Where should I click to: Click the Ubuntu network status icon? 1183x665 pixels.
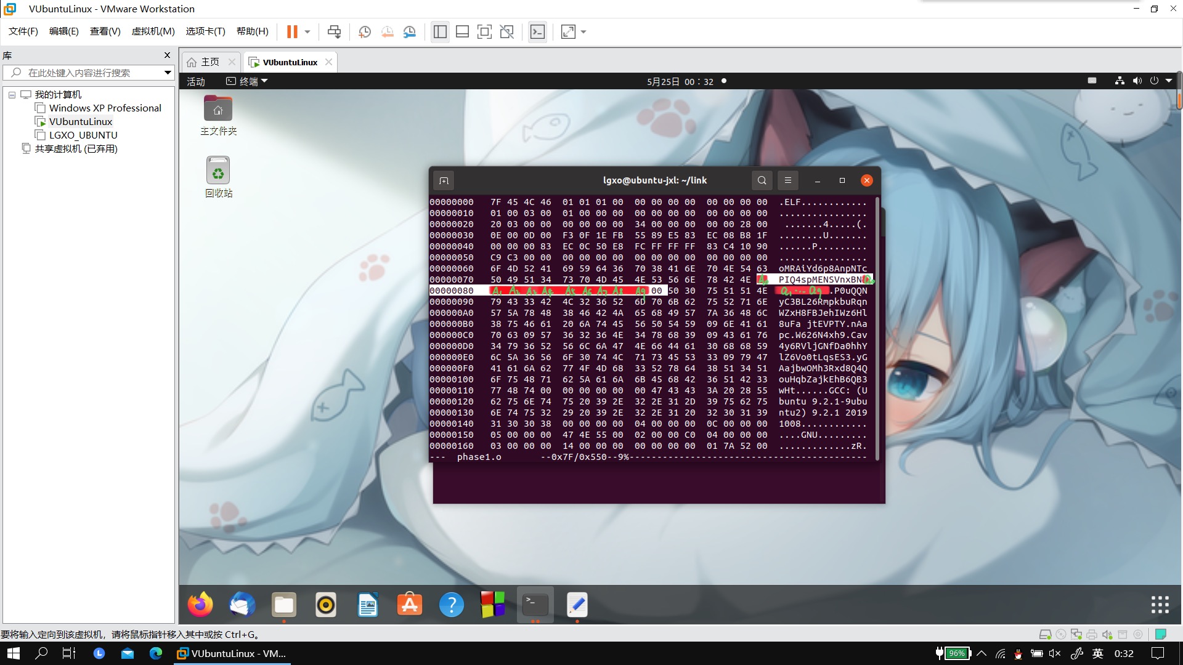[x=1120, y=81]
